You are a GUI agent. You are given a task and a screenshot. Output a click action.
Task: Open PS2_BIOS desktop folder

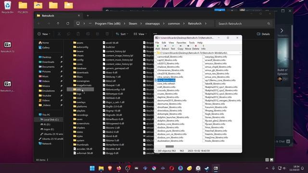23,7
